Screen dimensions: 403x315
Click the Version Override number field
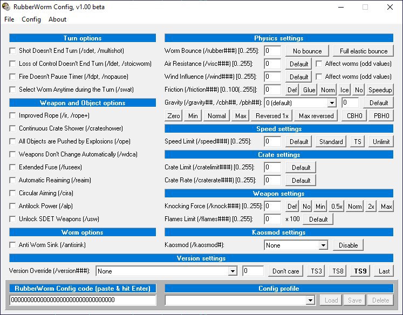pyautogui.click(x=253, y=271)
